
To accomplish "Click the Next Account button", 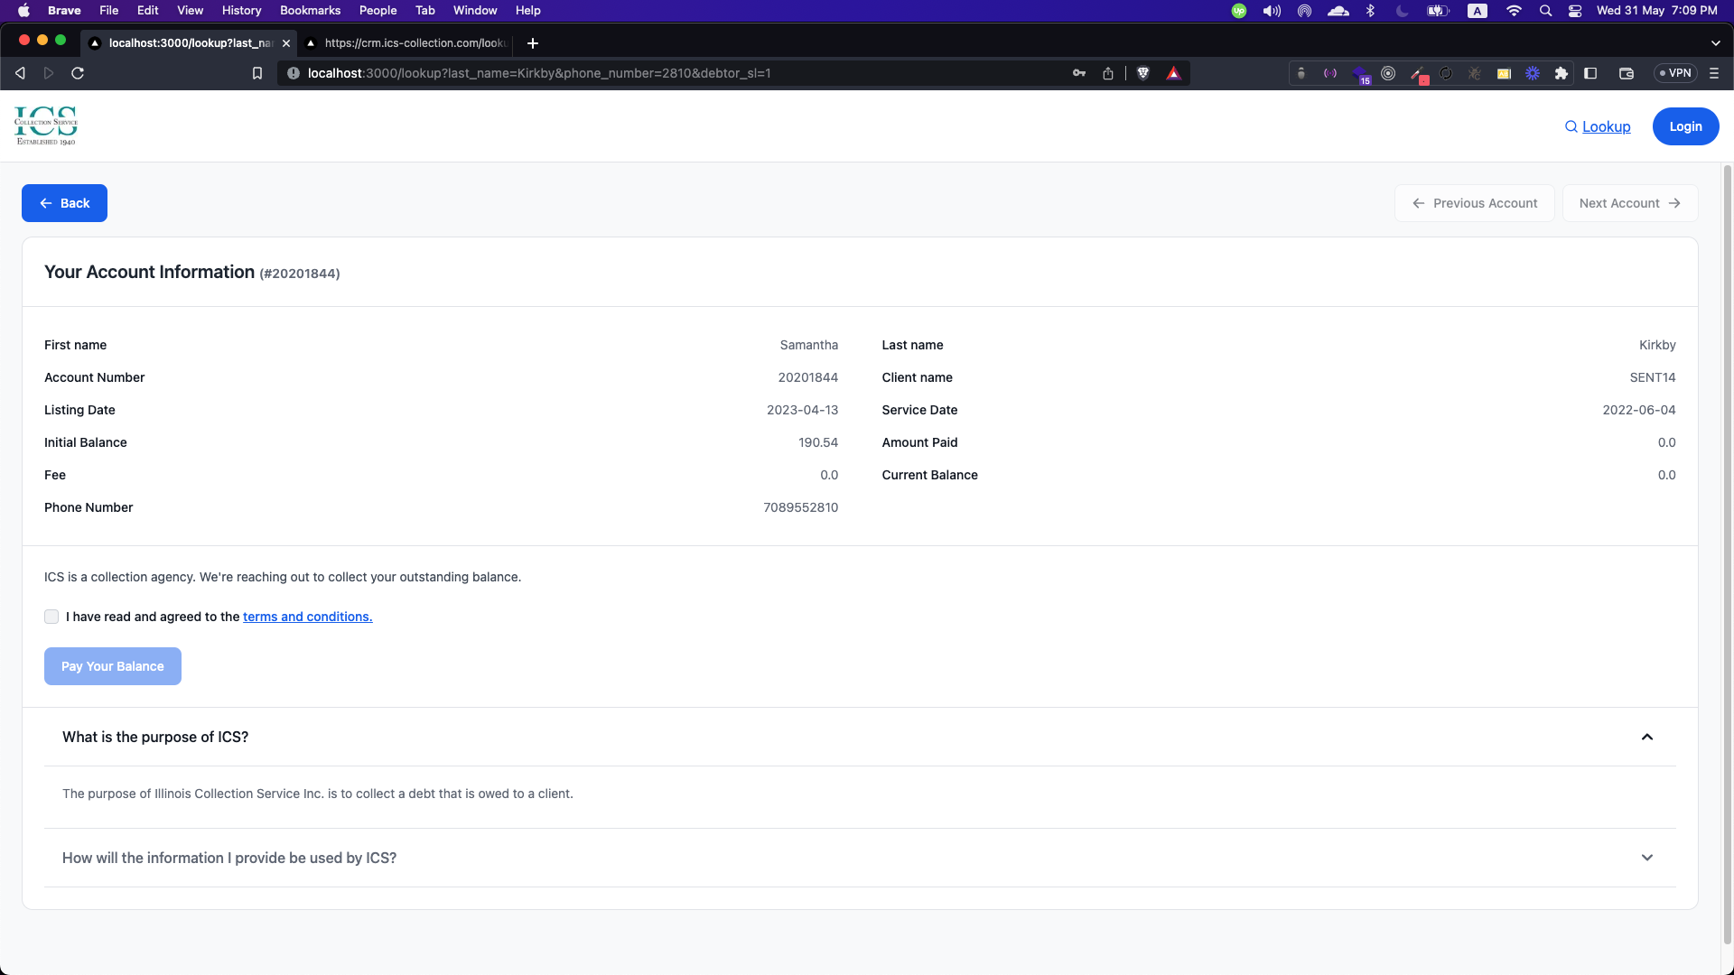I will (1629, 203).
